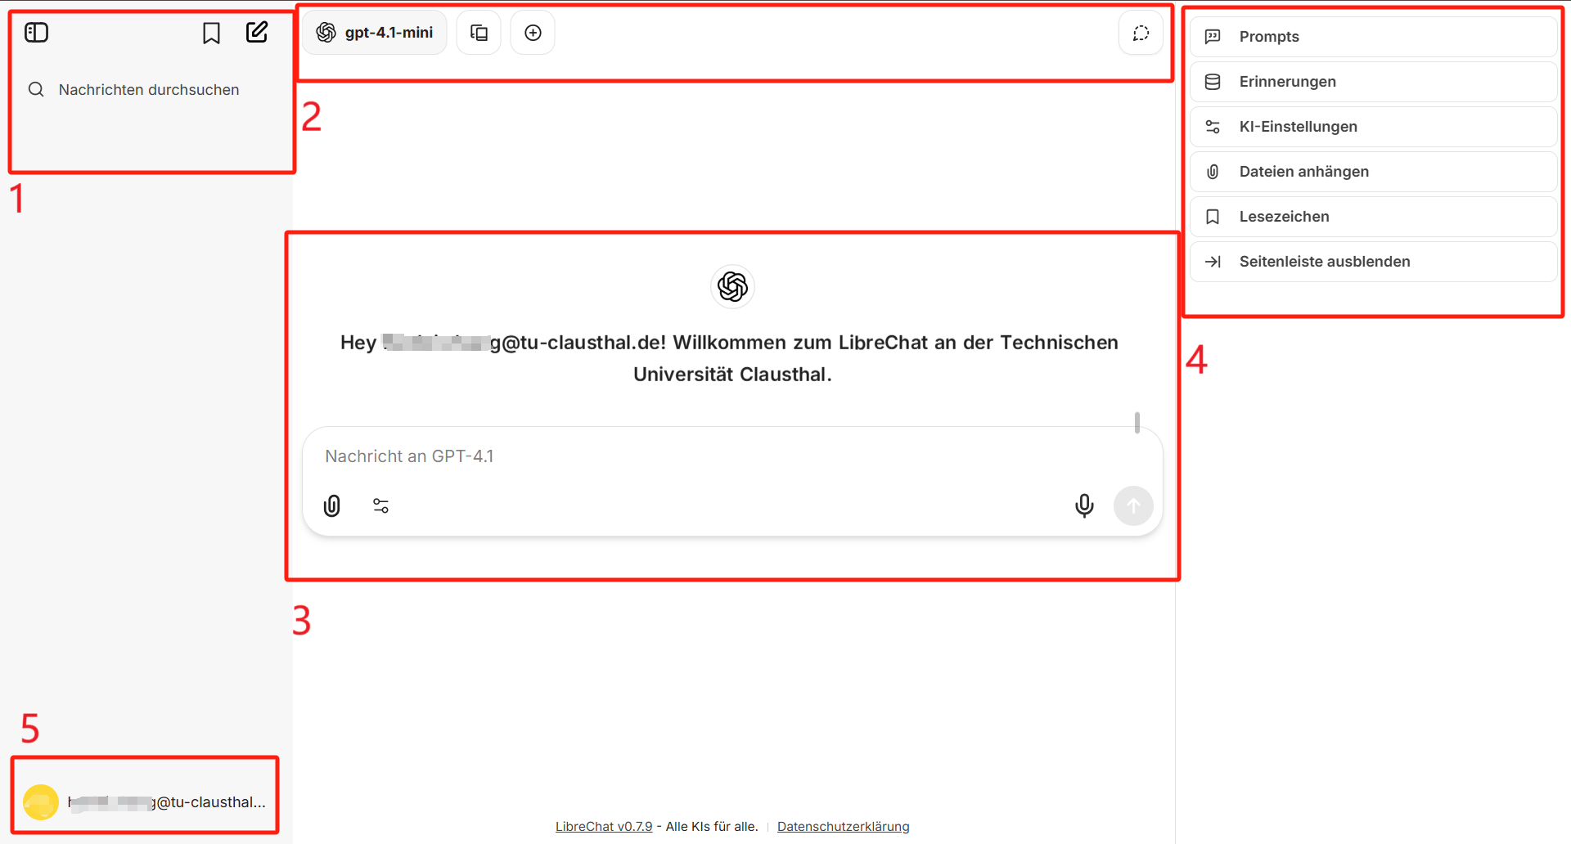
Task: Click the message box scrollbar handle
Action: [x=1137, y=423]
